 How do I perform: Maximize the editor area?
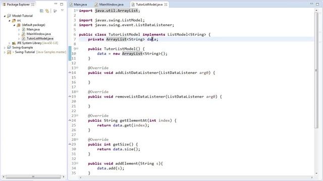coord(317,4)
